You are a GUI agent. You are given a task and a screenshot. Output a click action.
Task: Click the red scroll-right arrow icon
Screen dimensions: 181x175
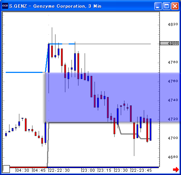pos(176,170)
